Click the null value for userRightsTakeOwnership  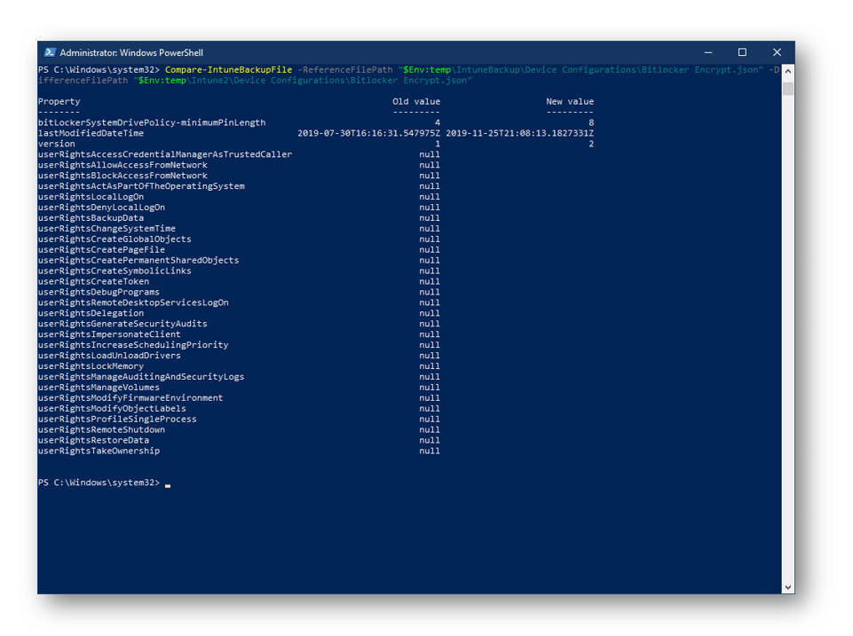[430, 451]
